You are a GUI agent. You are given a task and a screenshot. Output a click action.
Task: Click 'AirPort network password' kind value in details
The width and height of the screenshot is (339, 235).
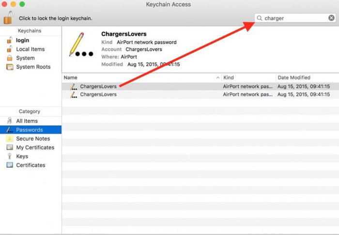click(147, 42)
